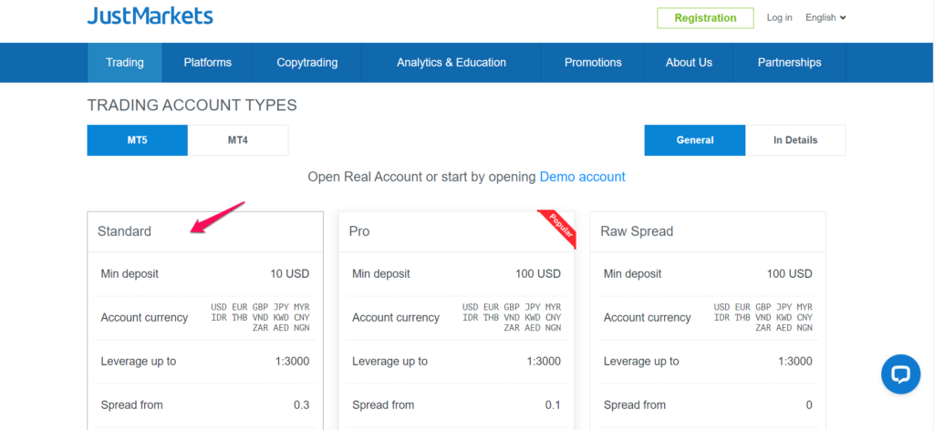Click the JustMarkets logo

coord(150,16)
